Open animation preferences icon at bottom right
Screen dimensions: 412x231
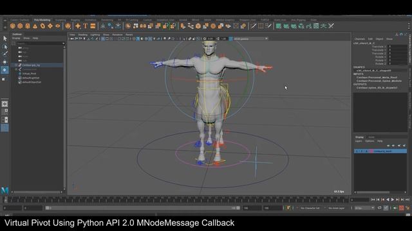[407, 208]
